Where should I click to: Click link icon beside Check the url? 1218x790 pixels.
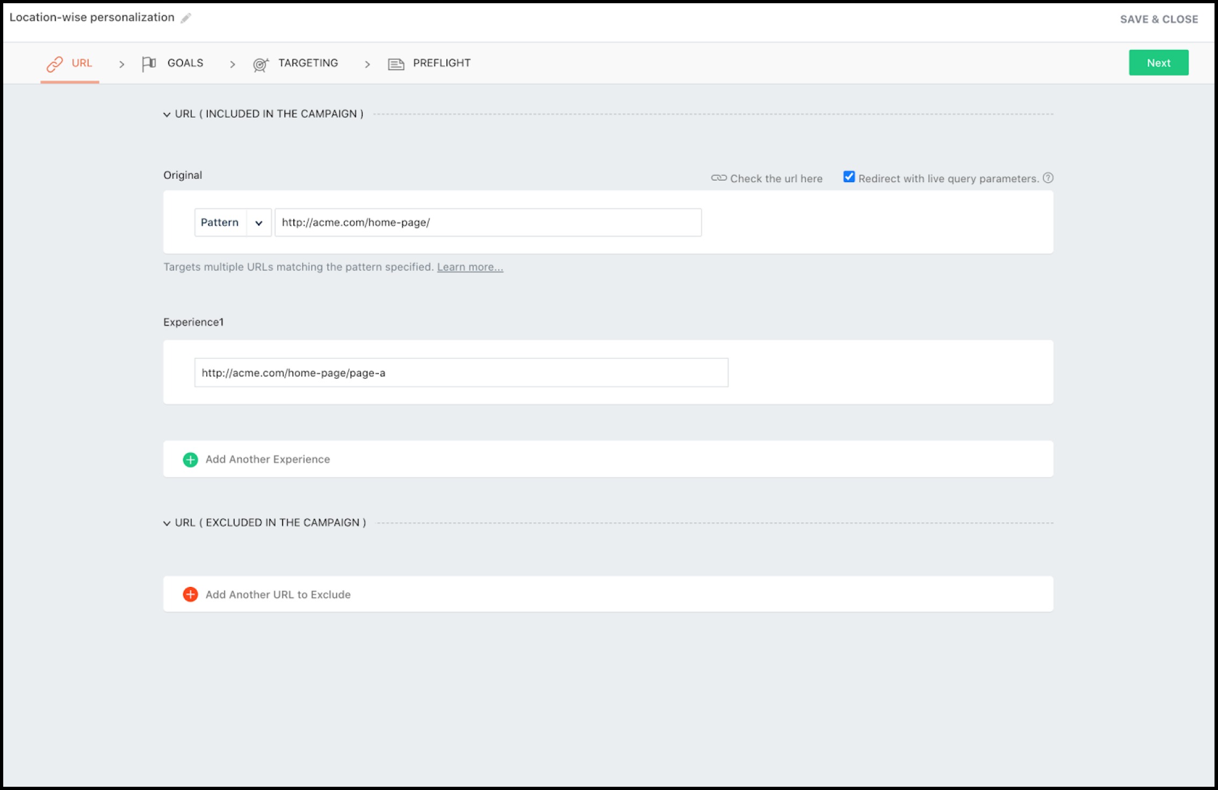click(x=718, y=178)
